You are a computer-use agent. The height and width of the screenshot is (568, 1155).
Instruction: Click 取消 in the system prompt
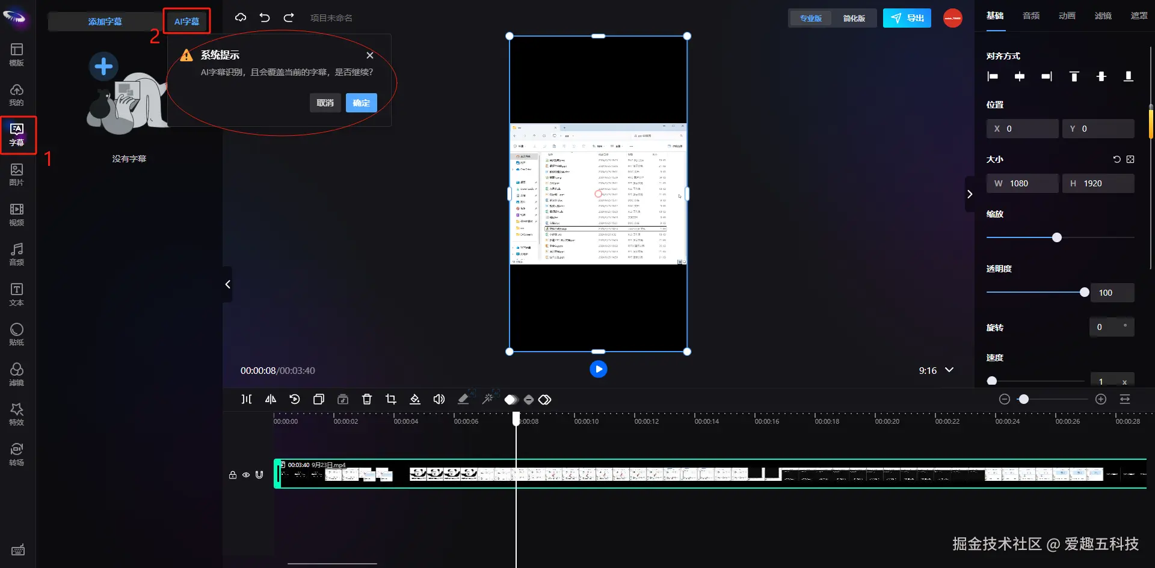(325, 103)
